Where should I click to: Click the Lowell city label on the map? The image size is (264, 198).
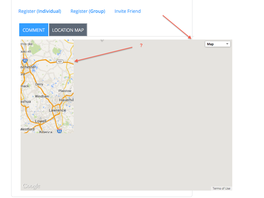[41, 121]
